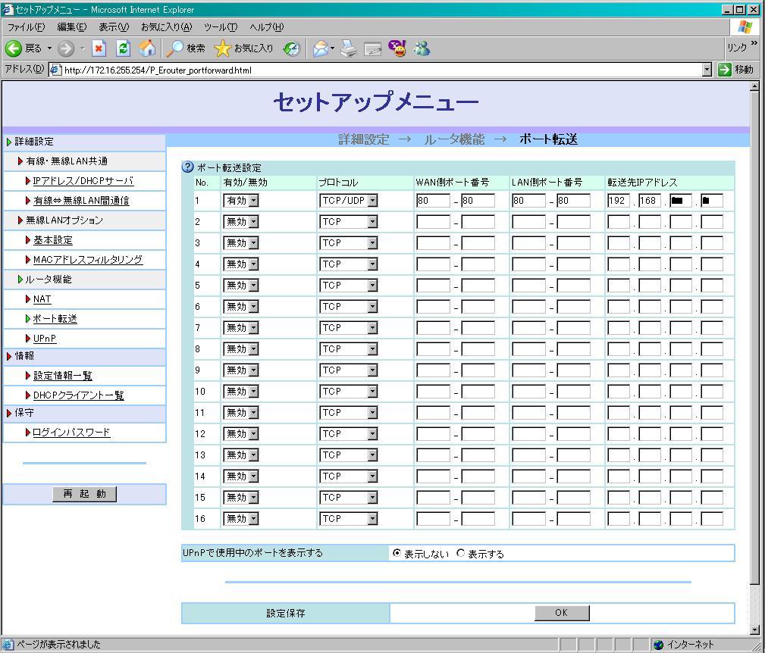Select 表示しない radio button
Image resolution: width=765 pixels, height=653 pixels.
click(397, 553)
